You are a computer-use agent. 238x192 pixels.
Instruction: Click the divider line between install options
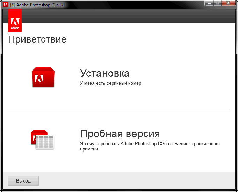click(119, 109)
